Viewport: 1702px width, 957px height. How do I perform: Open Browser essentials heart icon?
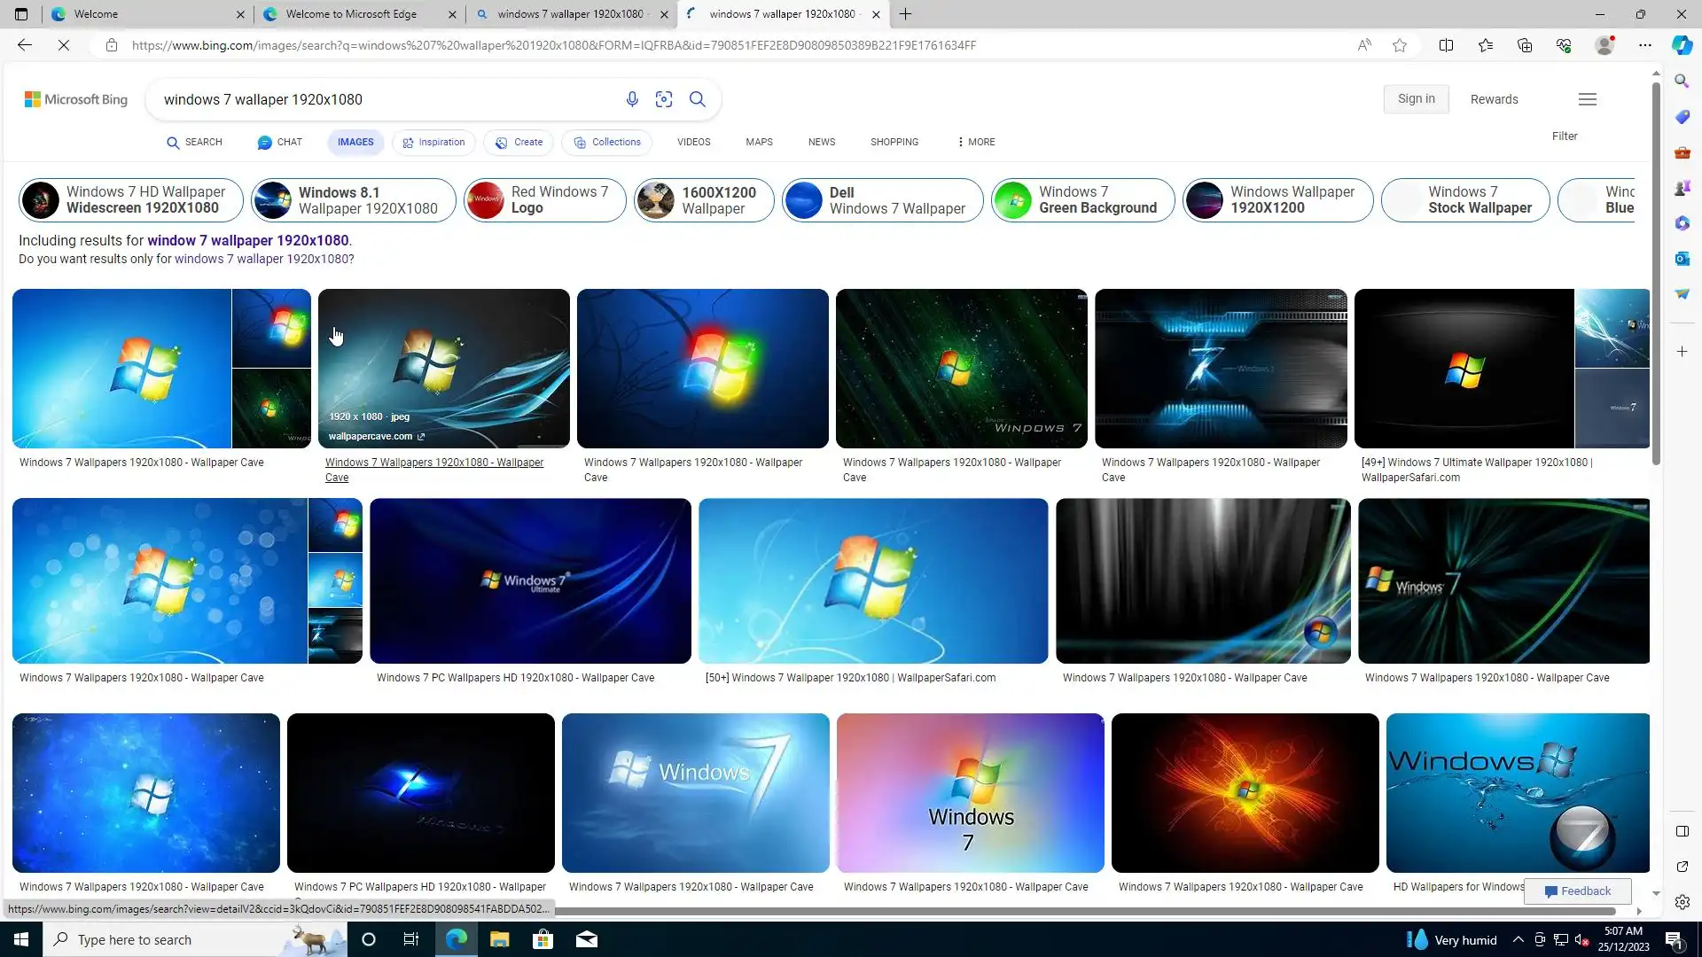tap(1564, 45)
